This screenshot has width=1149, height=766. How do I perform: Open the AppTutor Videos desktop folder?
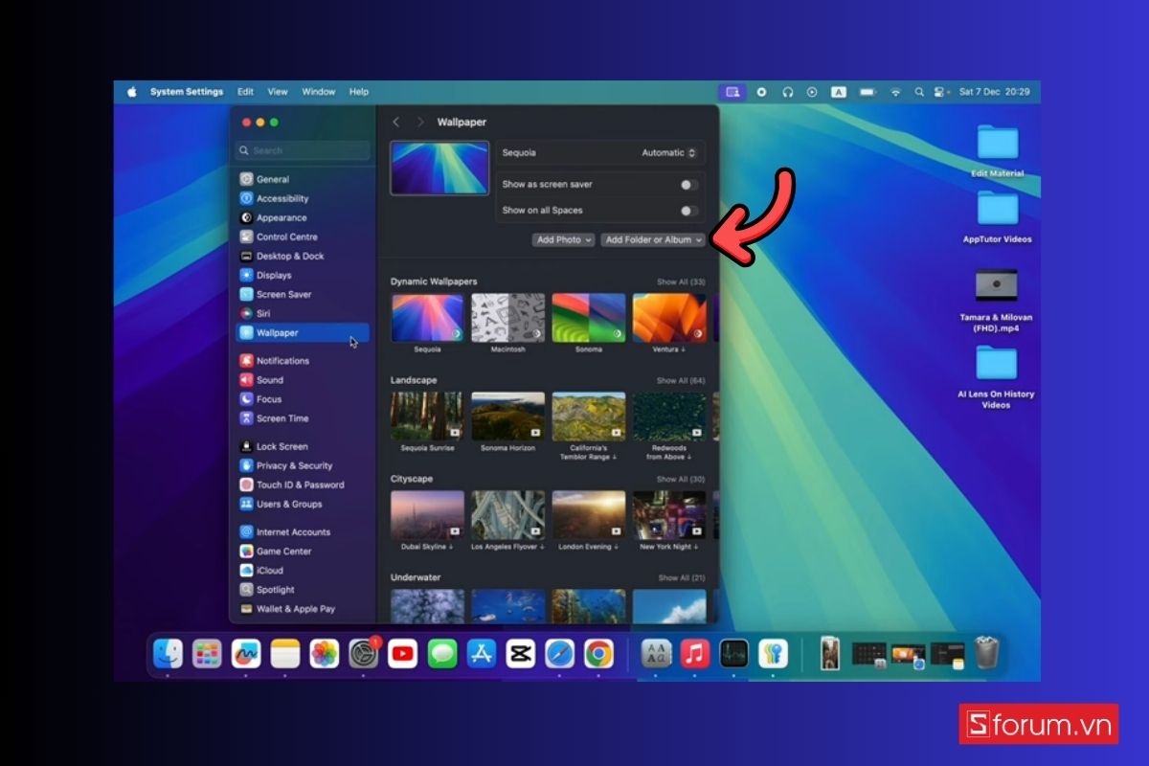click(998, 217)
